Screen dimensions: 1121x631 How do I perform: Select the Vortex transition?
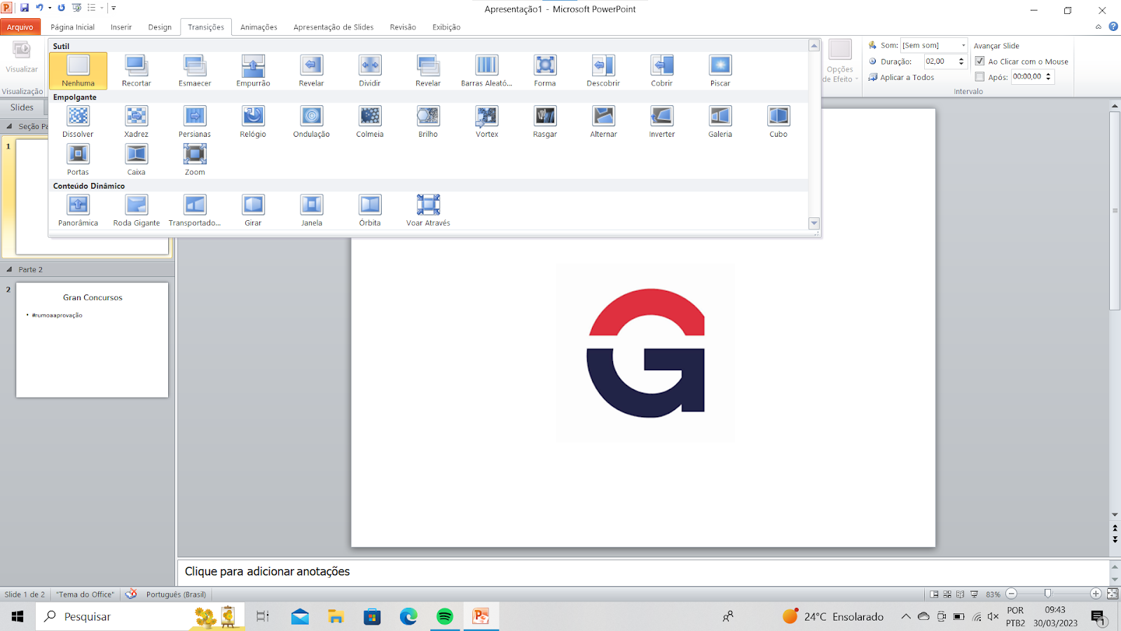pyautogui.click(x=486, y=122)
